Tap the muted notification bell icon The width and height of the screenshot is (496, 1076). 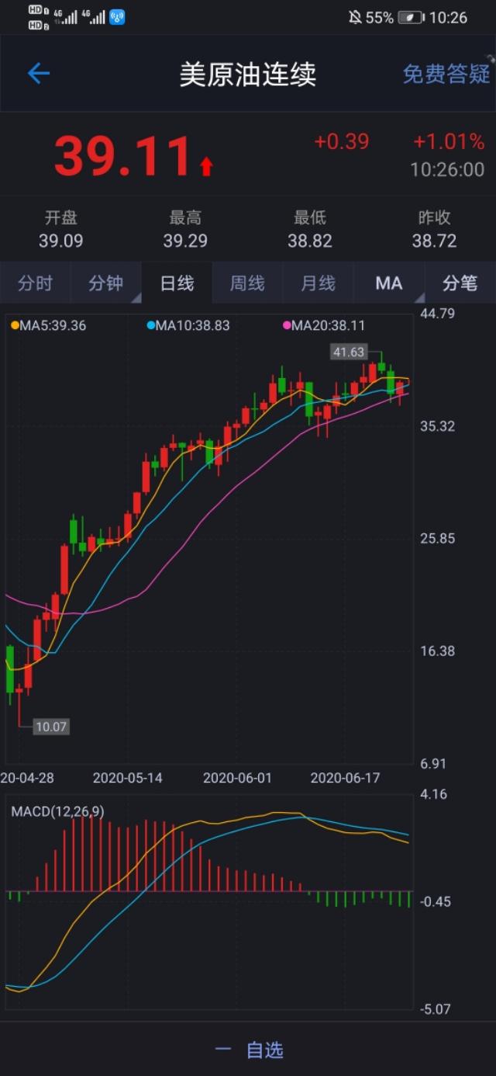[x=355, y=17]
